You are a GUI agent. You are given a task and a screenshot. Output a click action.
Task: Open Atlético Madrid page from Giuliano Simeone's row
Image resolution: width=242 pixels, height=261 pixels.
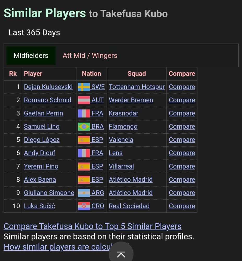pyautogui.click(x=131, y=193)
